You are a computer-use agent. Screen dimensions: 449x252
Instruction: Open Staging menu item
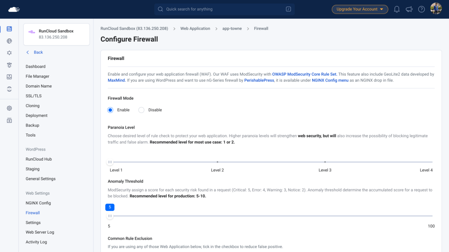[32, 169]
